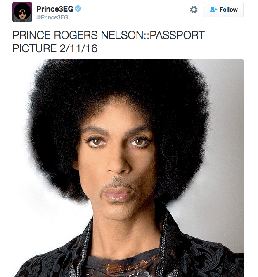The height and width of the screenshot is (277, 258).
Task: Click the ROGERS word in the tweet
Action: [76, 35]
